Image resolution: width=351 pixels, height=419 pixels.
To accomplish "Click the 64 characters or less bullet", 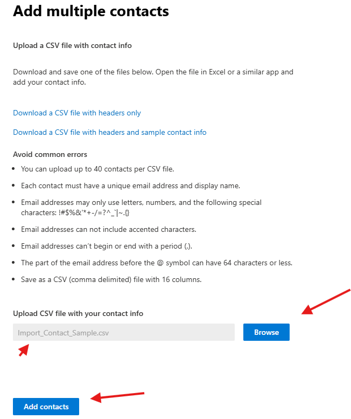I will click(157, 263).
